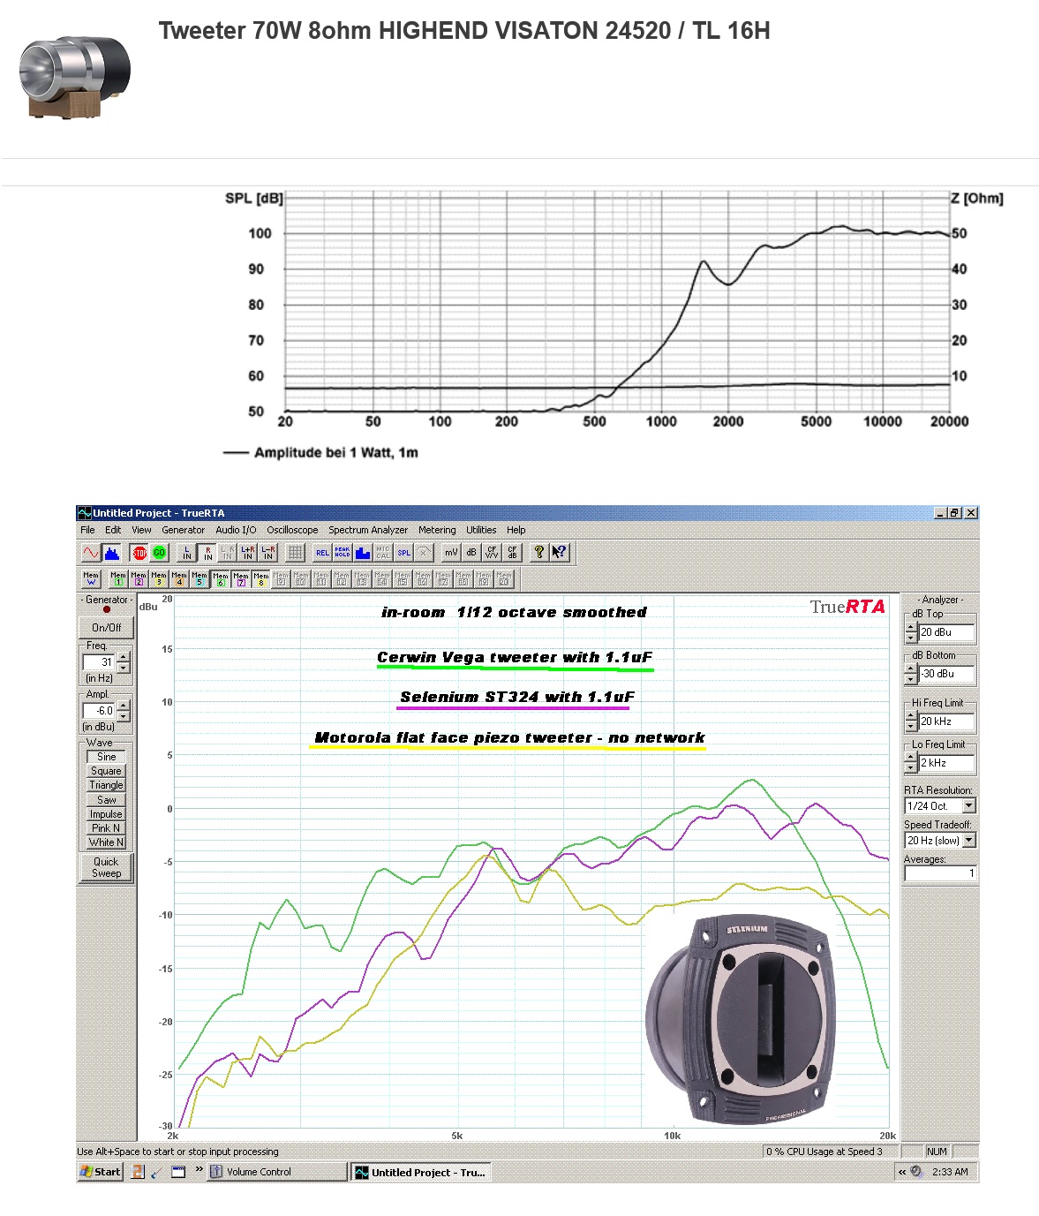Toggle the L+R IN input button
Image resolution: width=1039 pixels, height=1216 pixels.
248,553
